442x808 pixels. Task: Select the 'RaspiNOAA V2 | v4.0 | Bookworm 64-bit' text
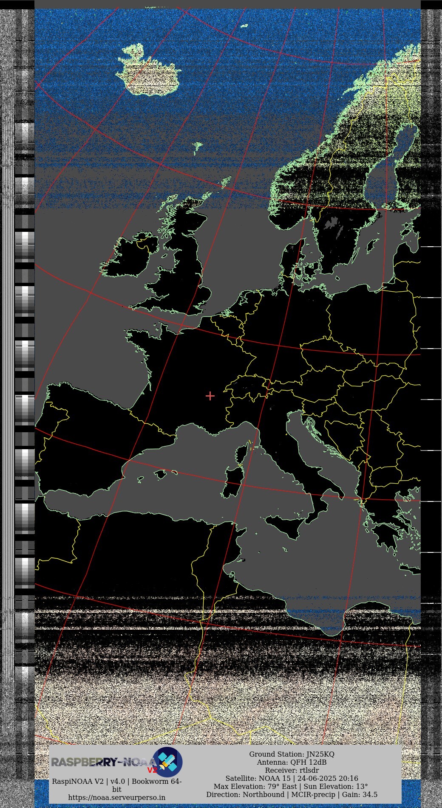117,785
